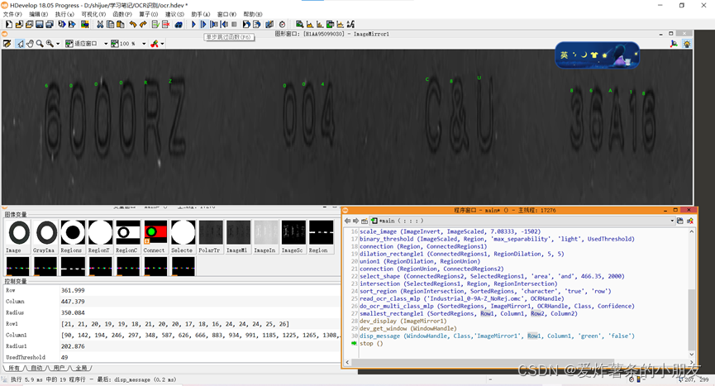Screen dimensions: 715x386
Task: Click program editor horizontal scrollbar left arrow
Action: coord(347,362)
